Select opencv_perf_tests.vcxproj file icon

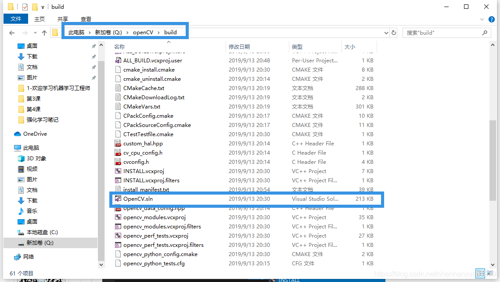click(118, 236)
